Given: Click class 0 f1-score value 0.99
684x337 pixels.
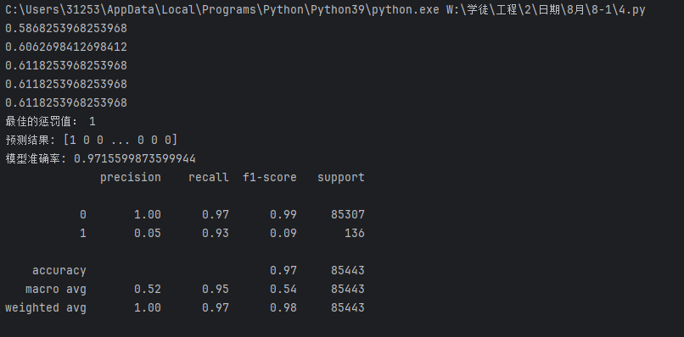Looking at the screenshot, I should point(283,215).
